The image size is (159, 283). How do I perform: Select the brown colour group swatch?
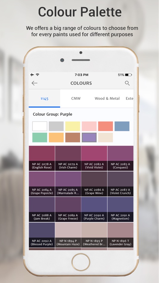pos(73,138)
